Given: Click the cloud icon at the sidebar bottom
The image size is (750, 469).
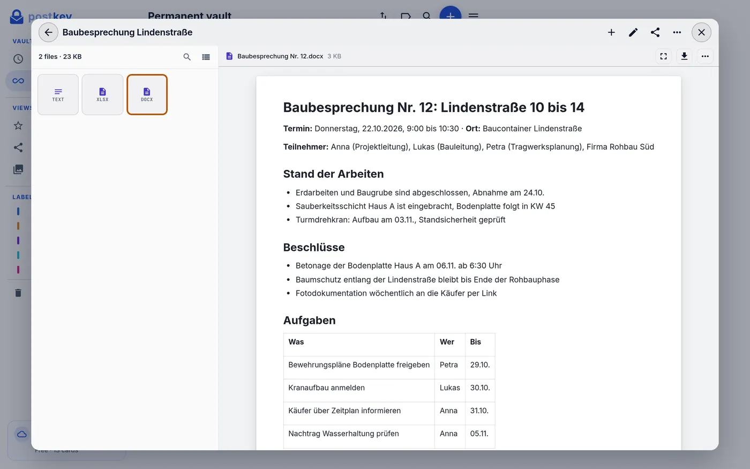Looking at the screenshot, I should [22, 434].
